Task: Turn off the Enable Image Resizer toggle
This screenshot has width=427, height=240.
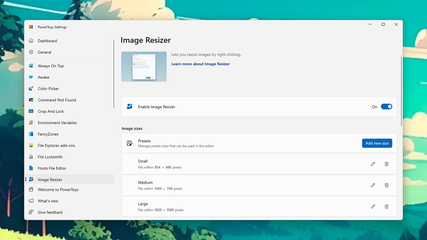Action: tap(386, 107)
